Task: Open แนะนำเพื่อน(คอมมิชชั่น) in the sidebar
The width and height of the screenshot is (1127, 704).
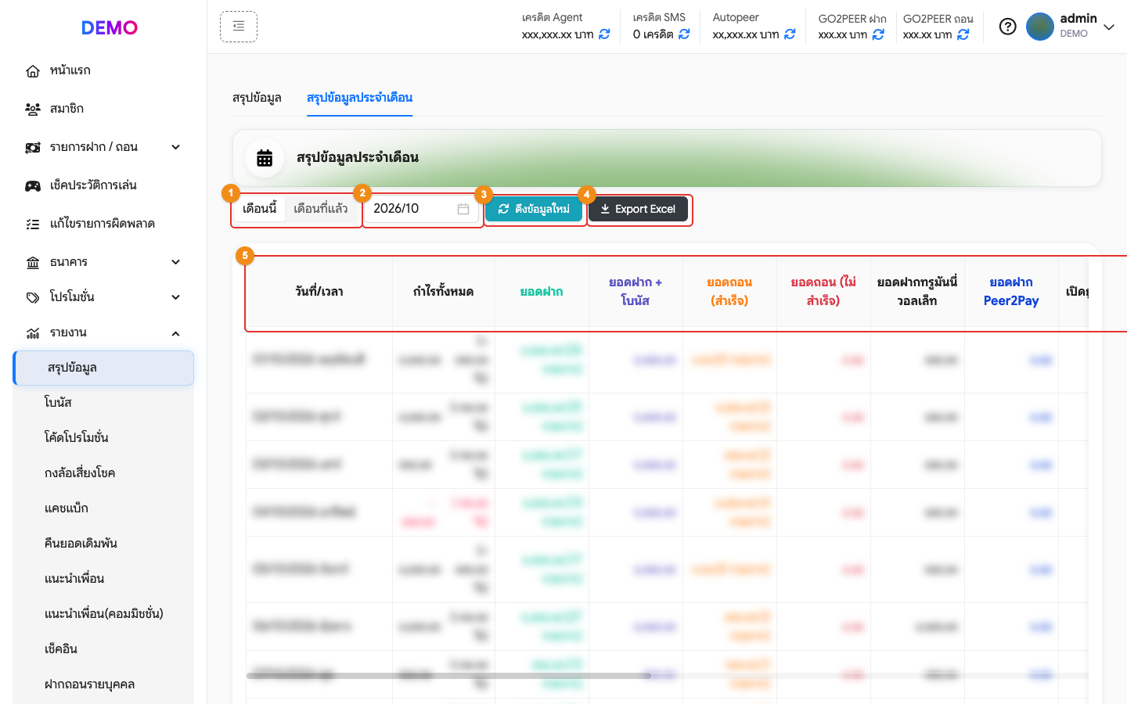Action: coord(103,613)
